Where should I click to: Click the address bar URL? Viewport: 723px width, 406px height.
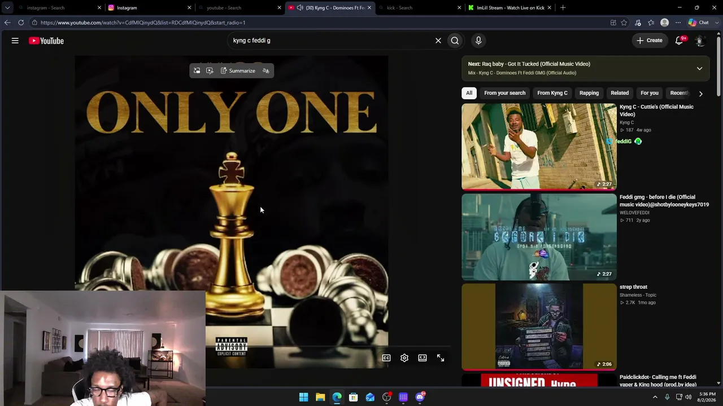point(143,23)
